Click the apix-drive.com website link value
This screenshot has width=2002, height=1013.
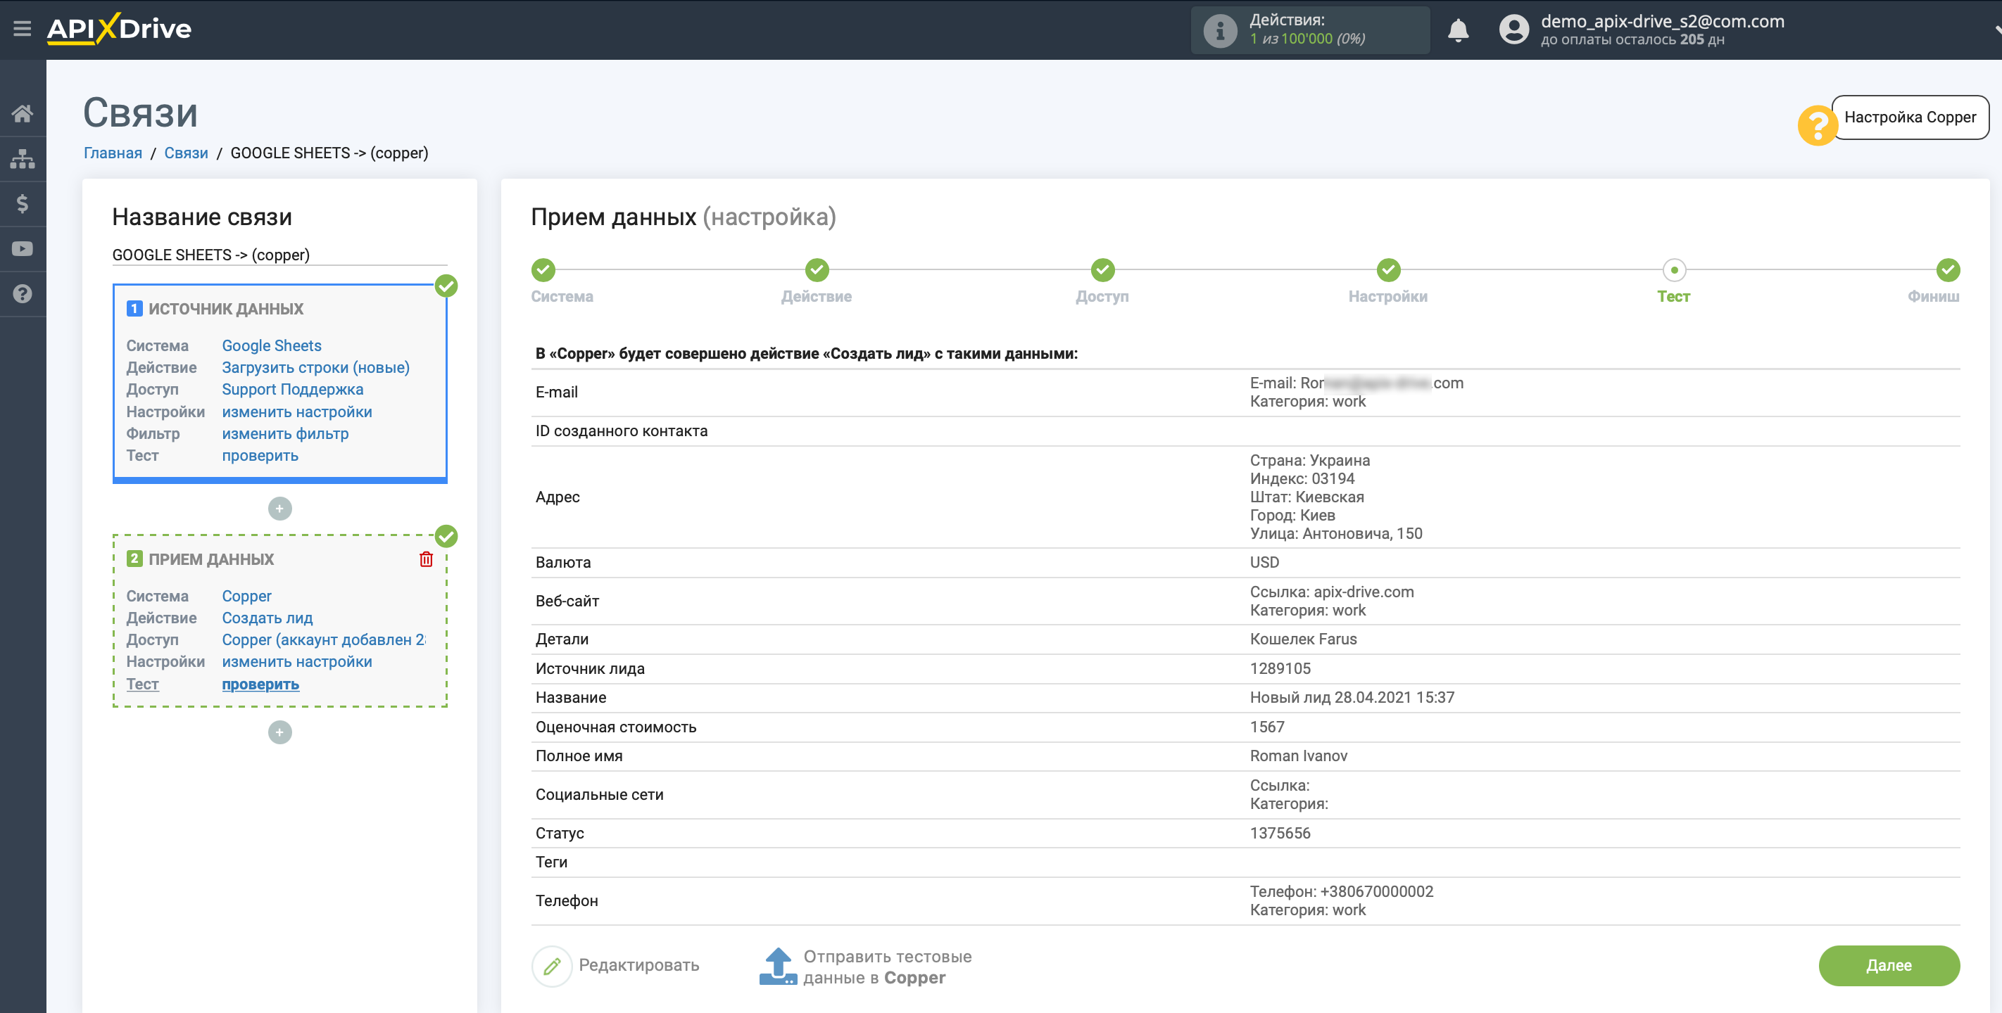[1363, 592]
